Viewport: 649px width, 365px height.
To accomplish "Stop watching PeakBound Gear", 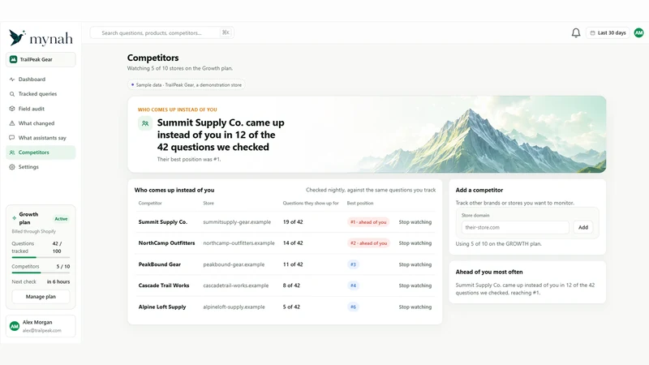I will tap(415, 264).
